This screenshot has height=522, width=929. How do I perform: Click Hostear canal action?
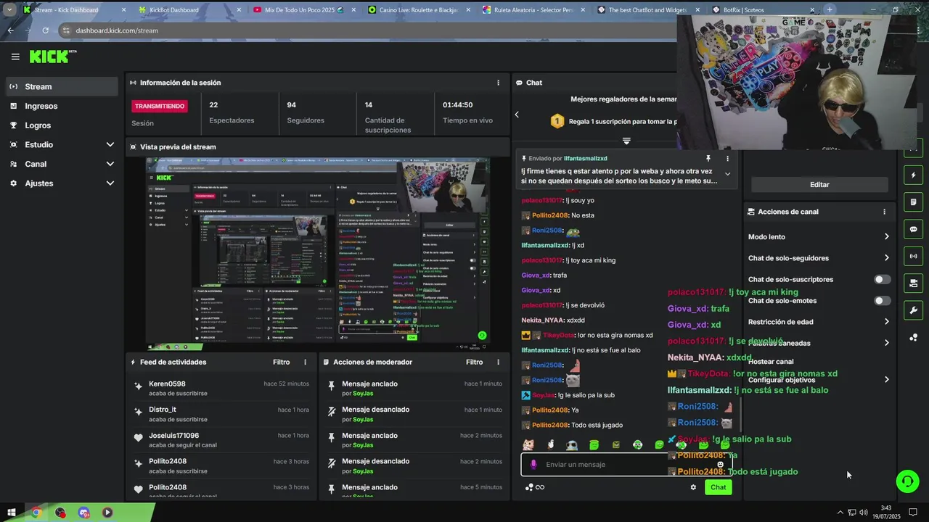tap(771, 362)
